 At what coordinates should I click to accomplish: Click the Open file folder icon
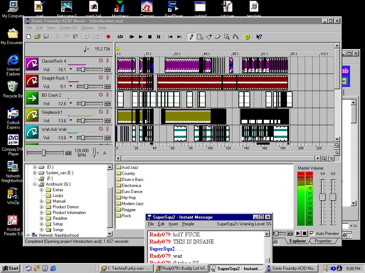pyautogui.click(x=37, y=37)
